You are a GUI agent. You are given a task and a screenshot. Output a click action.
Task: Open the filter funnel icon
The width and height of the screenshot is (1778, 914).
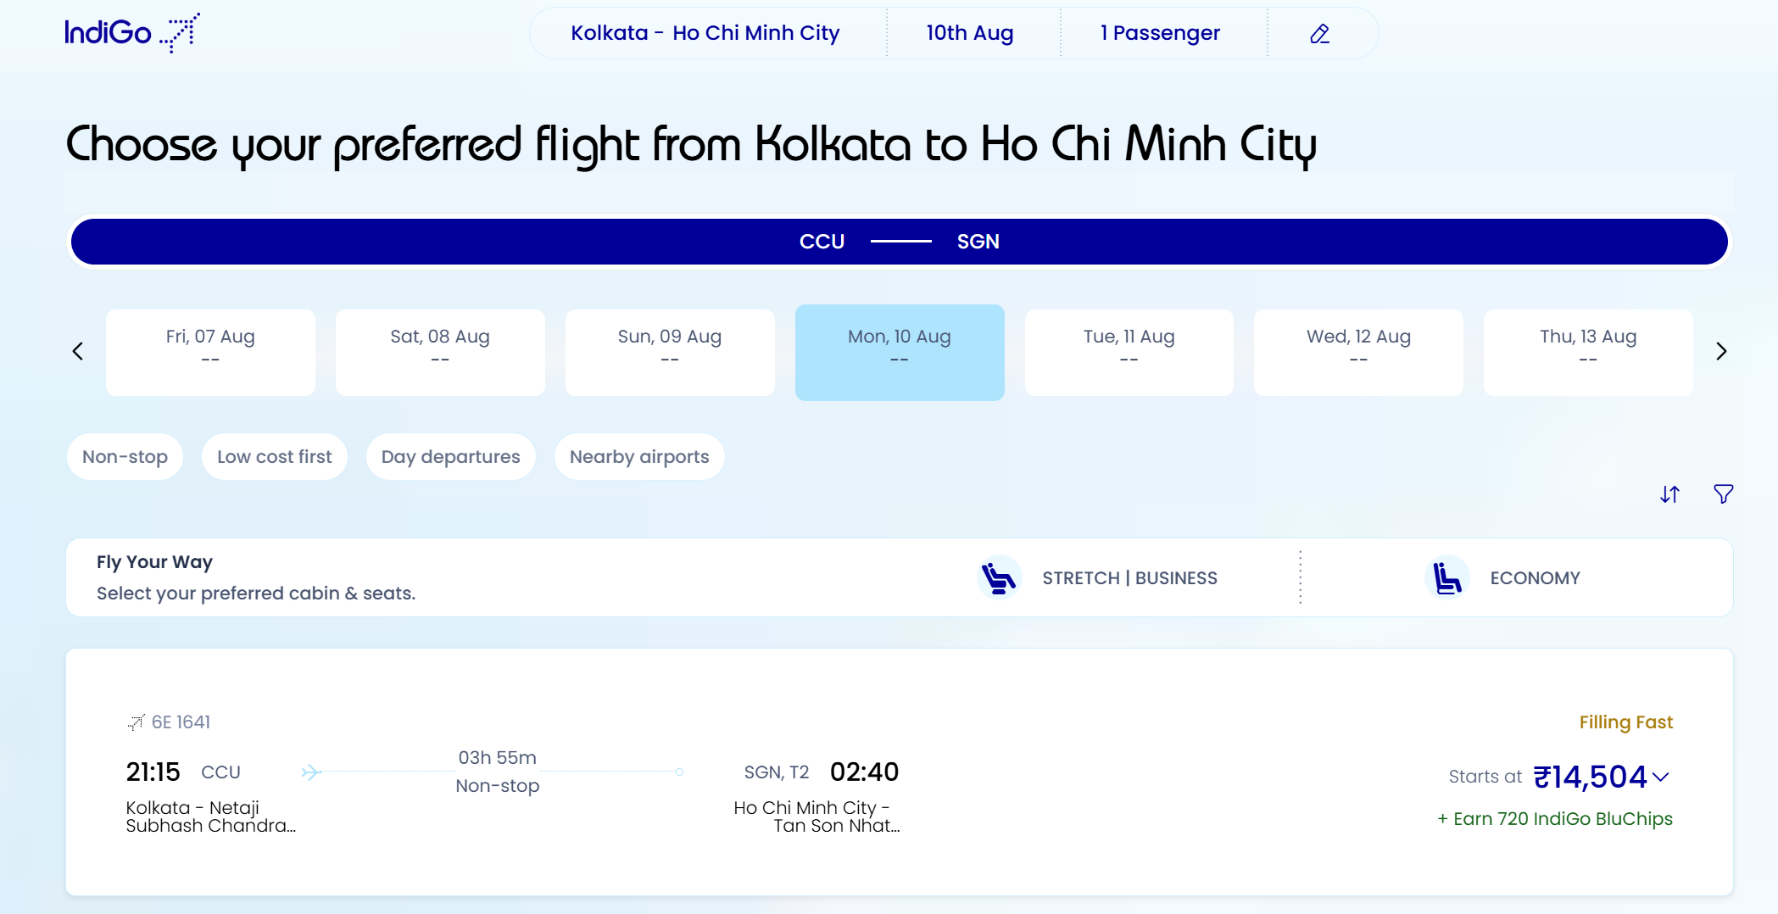pos(1723,494)
